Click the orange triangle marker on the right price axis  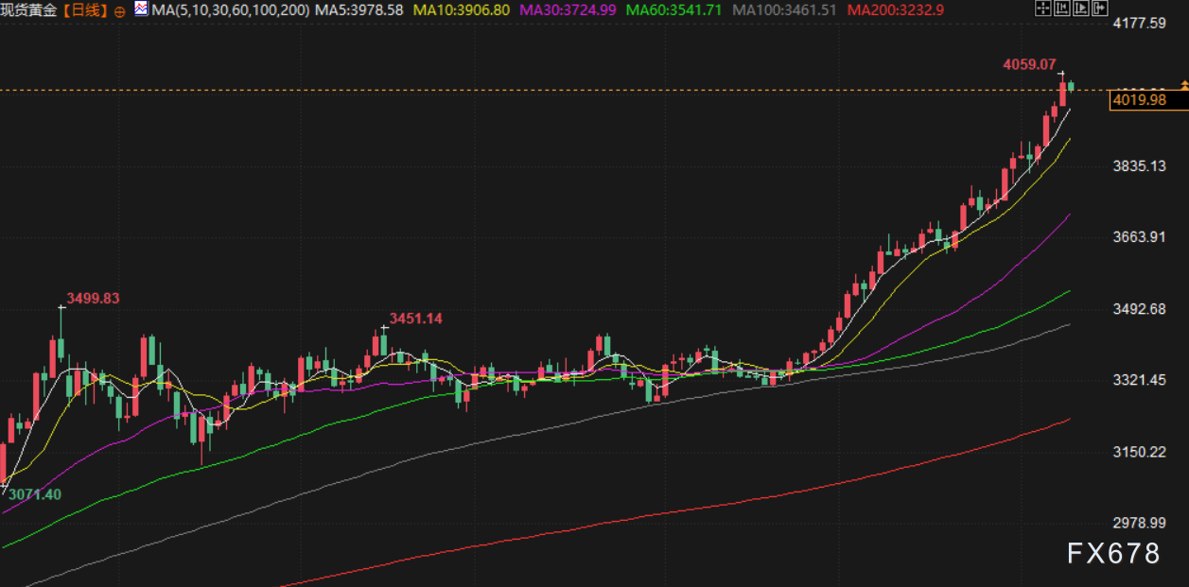[1183, 85]
